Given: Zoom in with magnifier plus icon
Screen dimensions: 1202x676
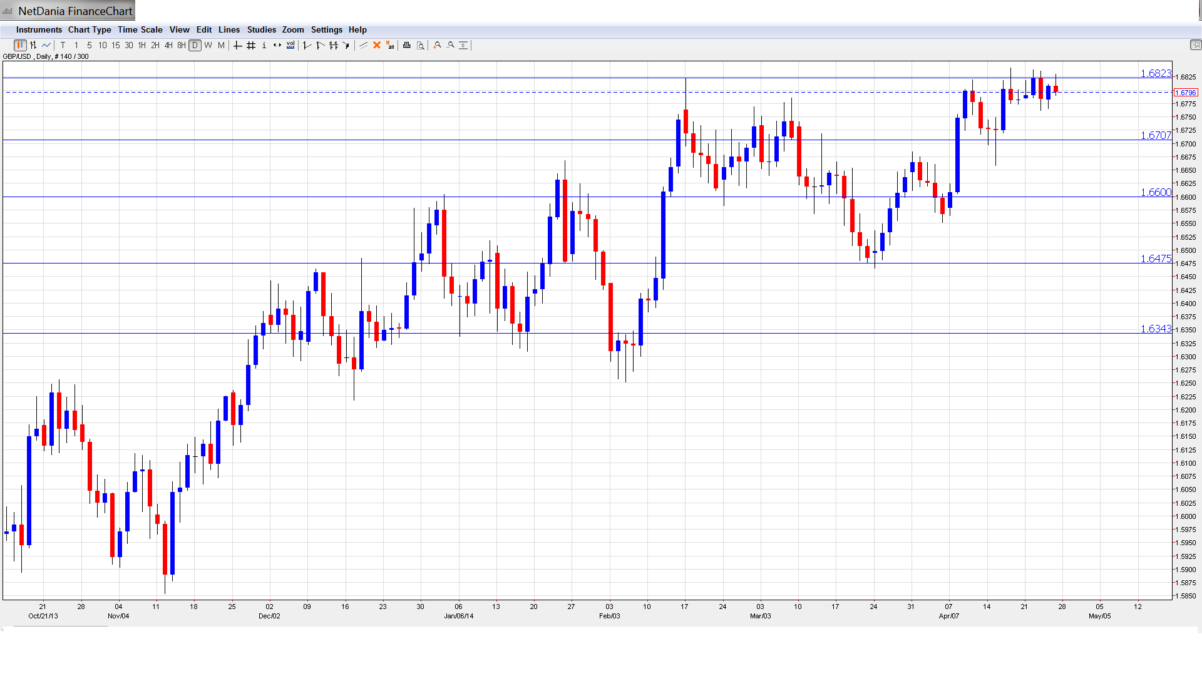Looking at the screenshot, I should (438, 45).
